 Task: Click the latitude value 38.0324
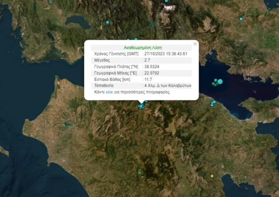coord(152,67)
